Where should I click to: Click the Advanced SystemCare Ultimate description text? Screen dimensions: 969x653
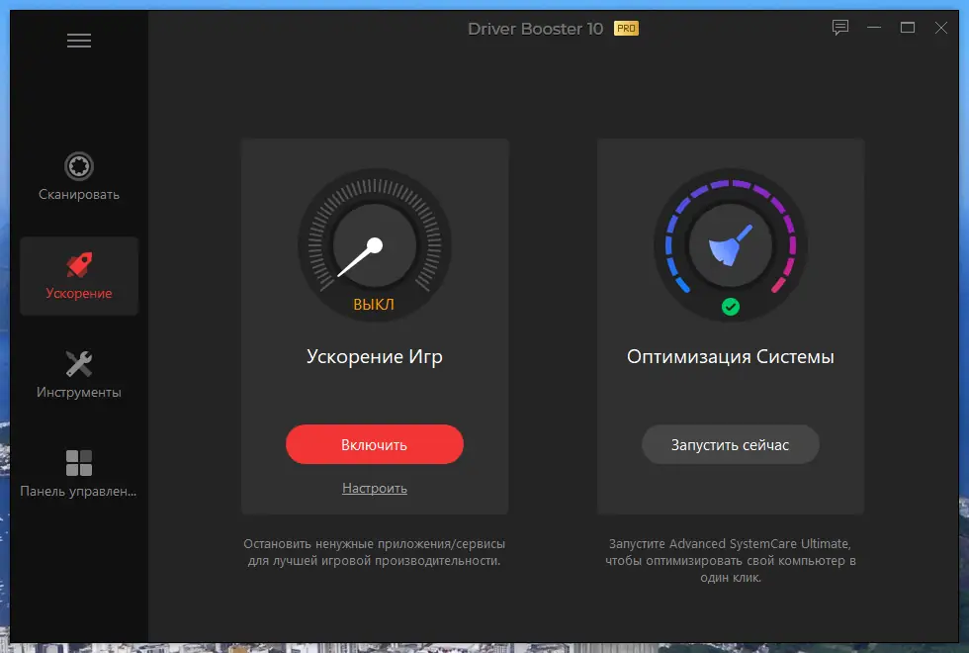(x=731, y=560)
